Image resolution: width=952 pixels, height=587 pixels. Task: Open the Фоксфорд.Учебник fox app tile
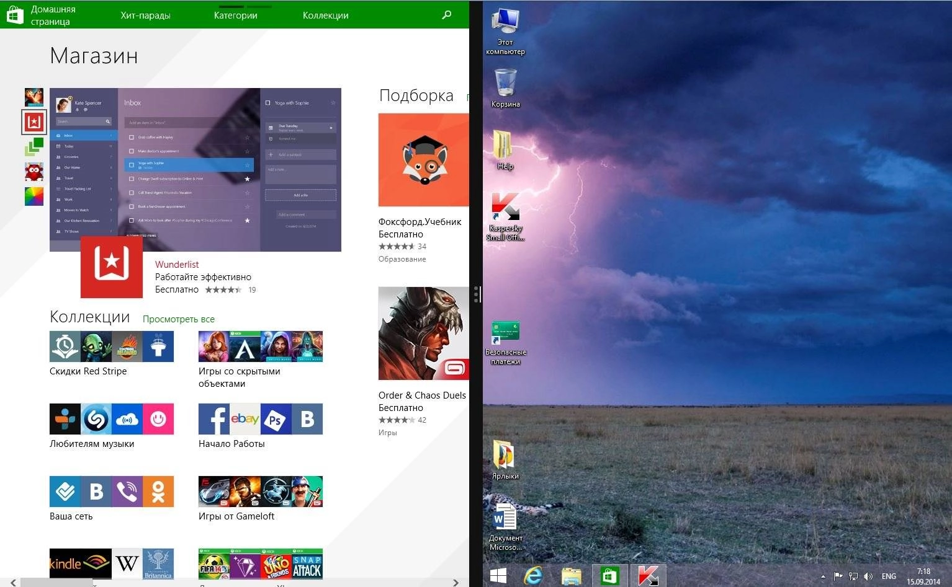coord(424,160)
